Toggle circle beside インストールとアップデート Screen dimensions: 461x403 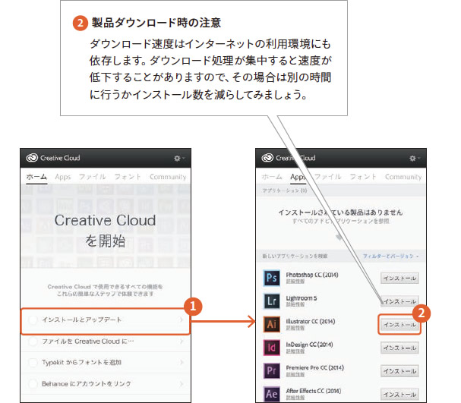[33, 320]
